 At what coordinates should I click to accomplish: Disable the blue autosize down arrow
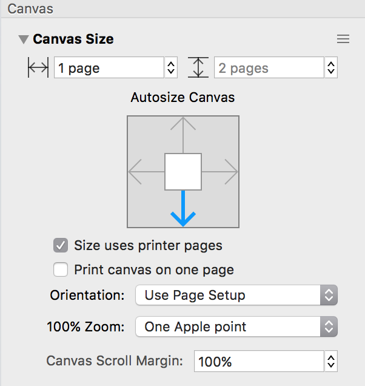click(x=183, y=208)
